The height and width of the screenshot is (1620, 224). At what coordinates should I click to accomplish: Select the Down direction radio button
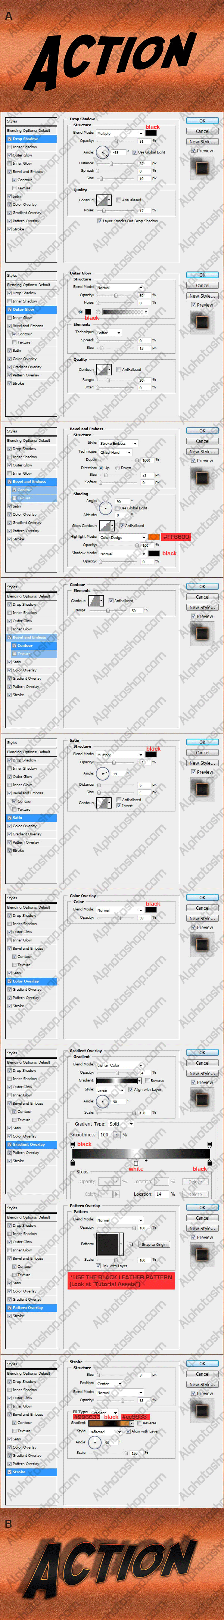(x=117, y=468)
